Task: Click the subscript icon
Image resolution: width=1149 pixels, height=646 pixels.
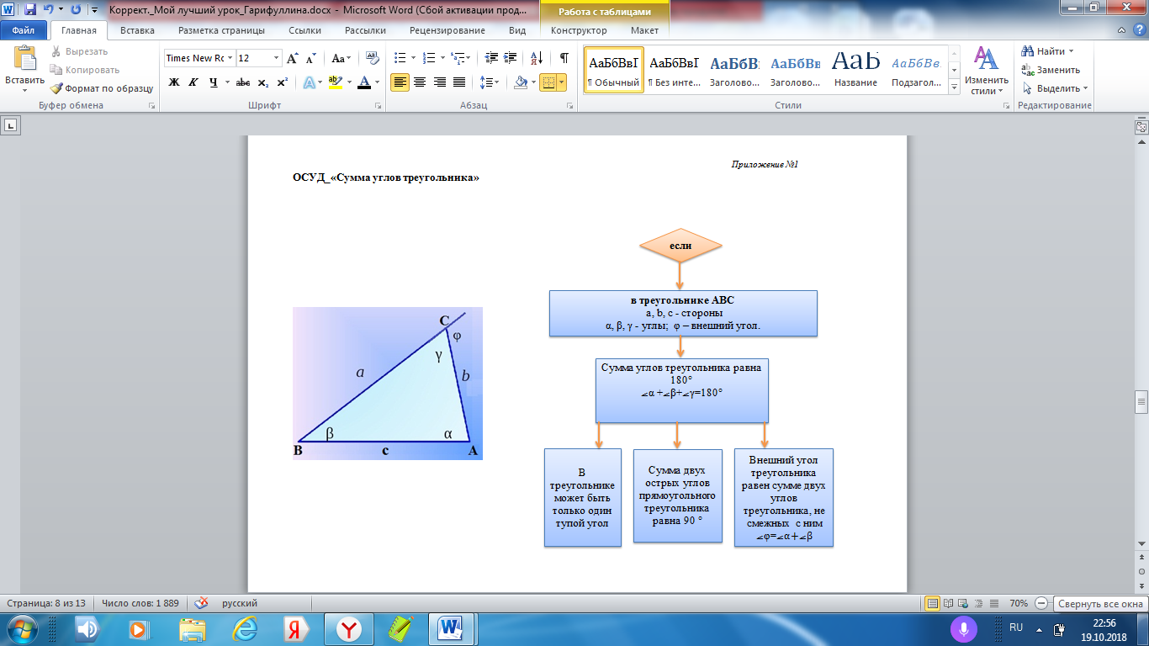Action: pos(262,82)
